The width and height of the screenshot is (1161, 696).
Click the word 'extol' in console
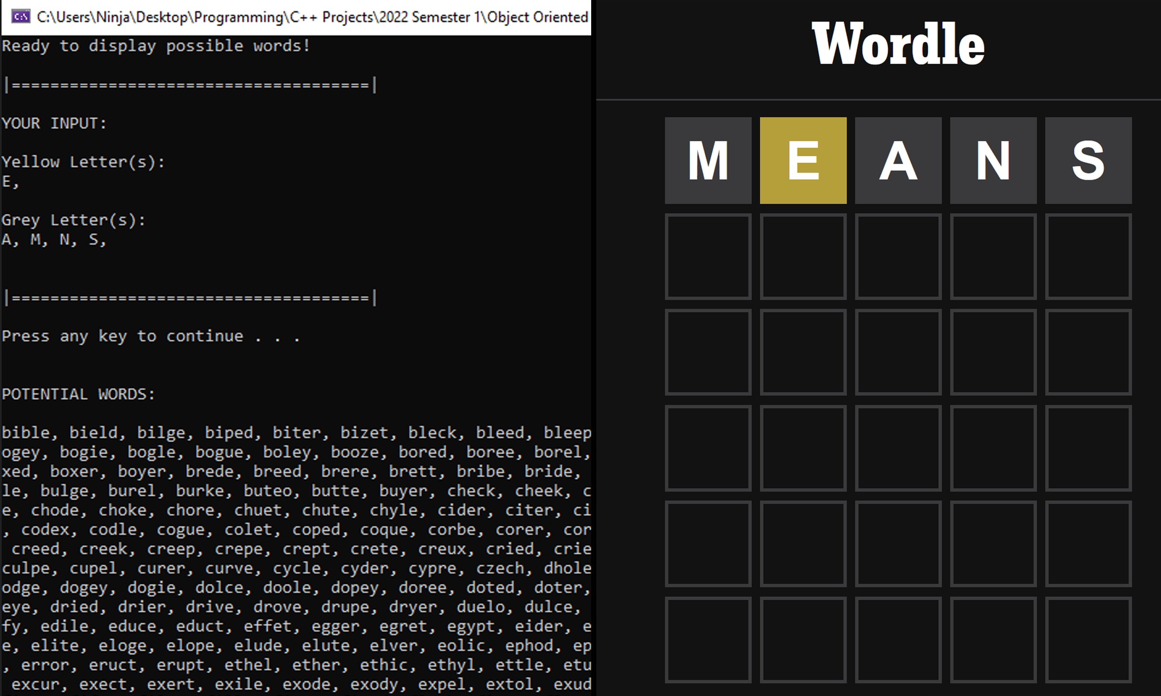pos(509,684)
